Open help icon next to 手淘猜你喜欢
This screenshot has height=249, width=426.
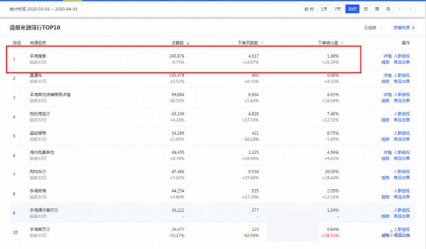56,210
